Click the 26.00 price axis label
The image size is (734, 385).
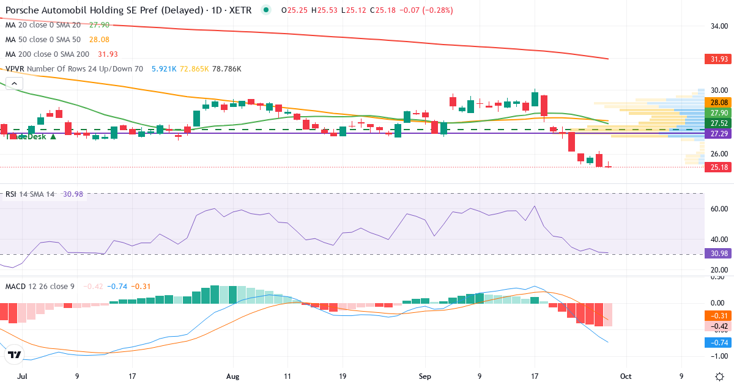pyautogui.click(x=719, y=153)
